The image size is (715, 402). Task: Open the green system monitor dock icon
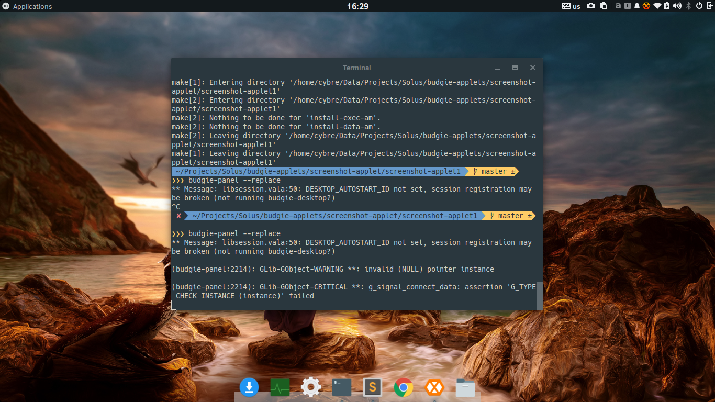click(x=280, y=387)
